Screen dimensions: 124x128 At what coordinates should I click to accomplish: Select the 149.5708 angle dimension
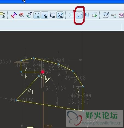(74, 78)
